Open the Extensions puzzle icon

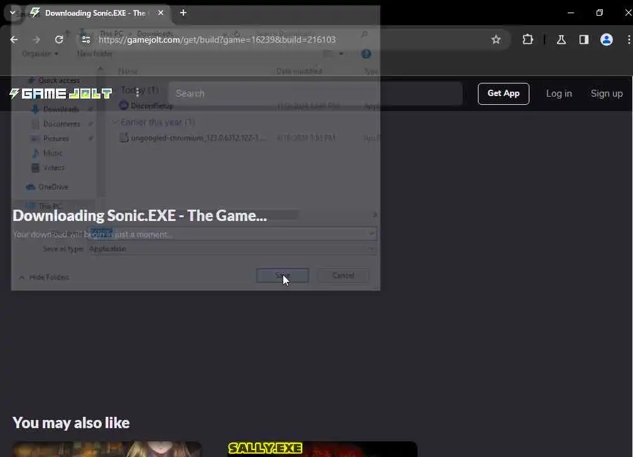point(527,40)
